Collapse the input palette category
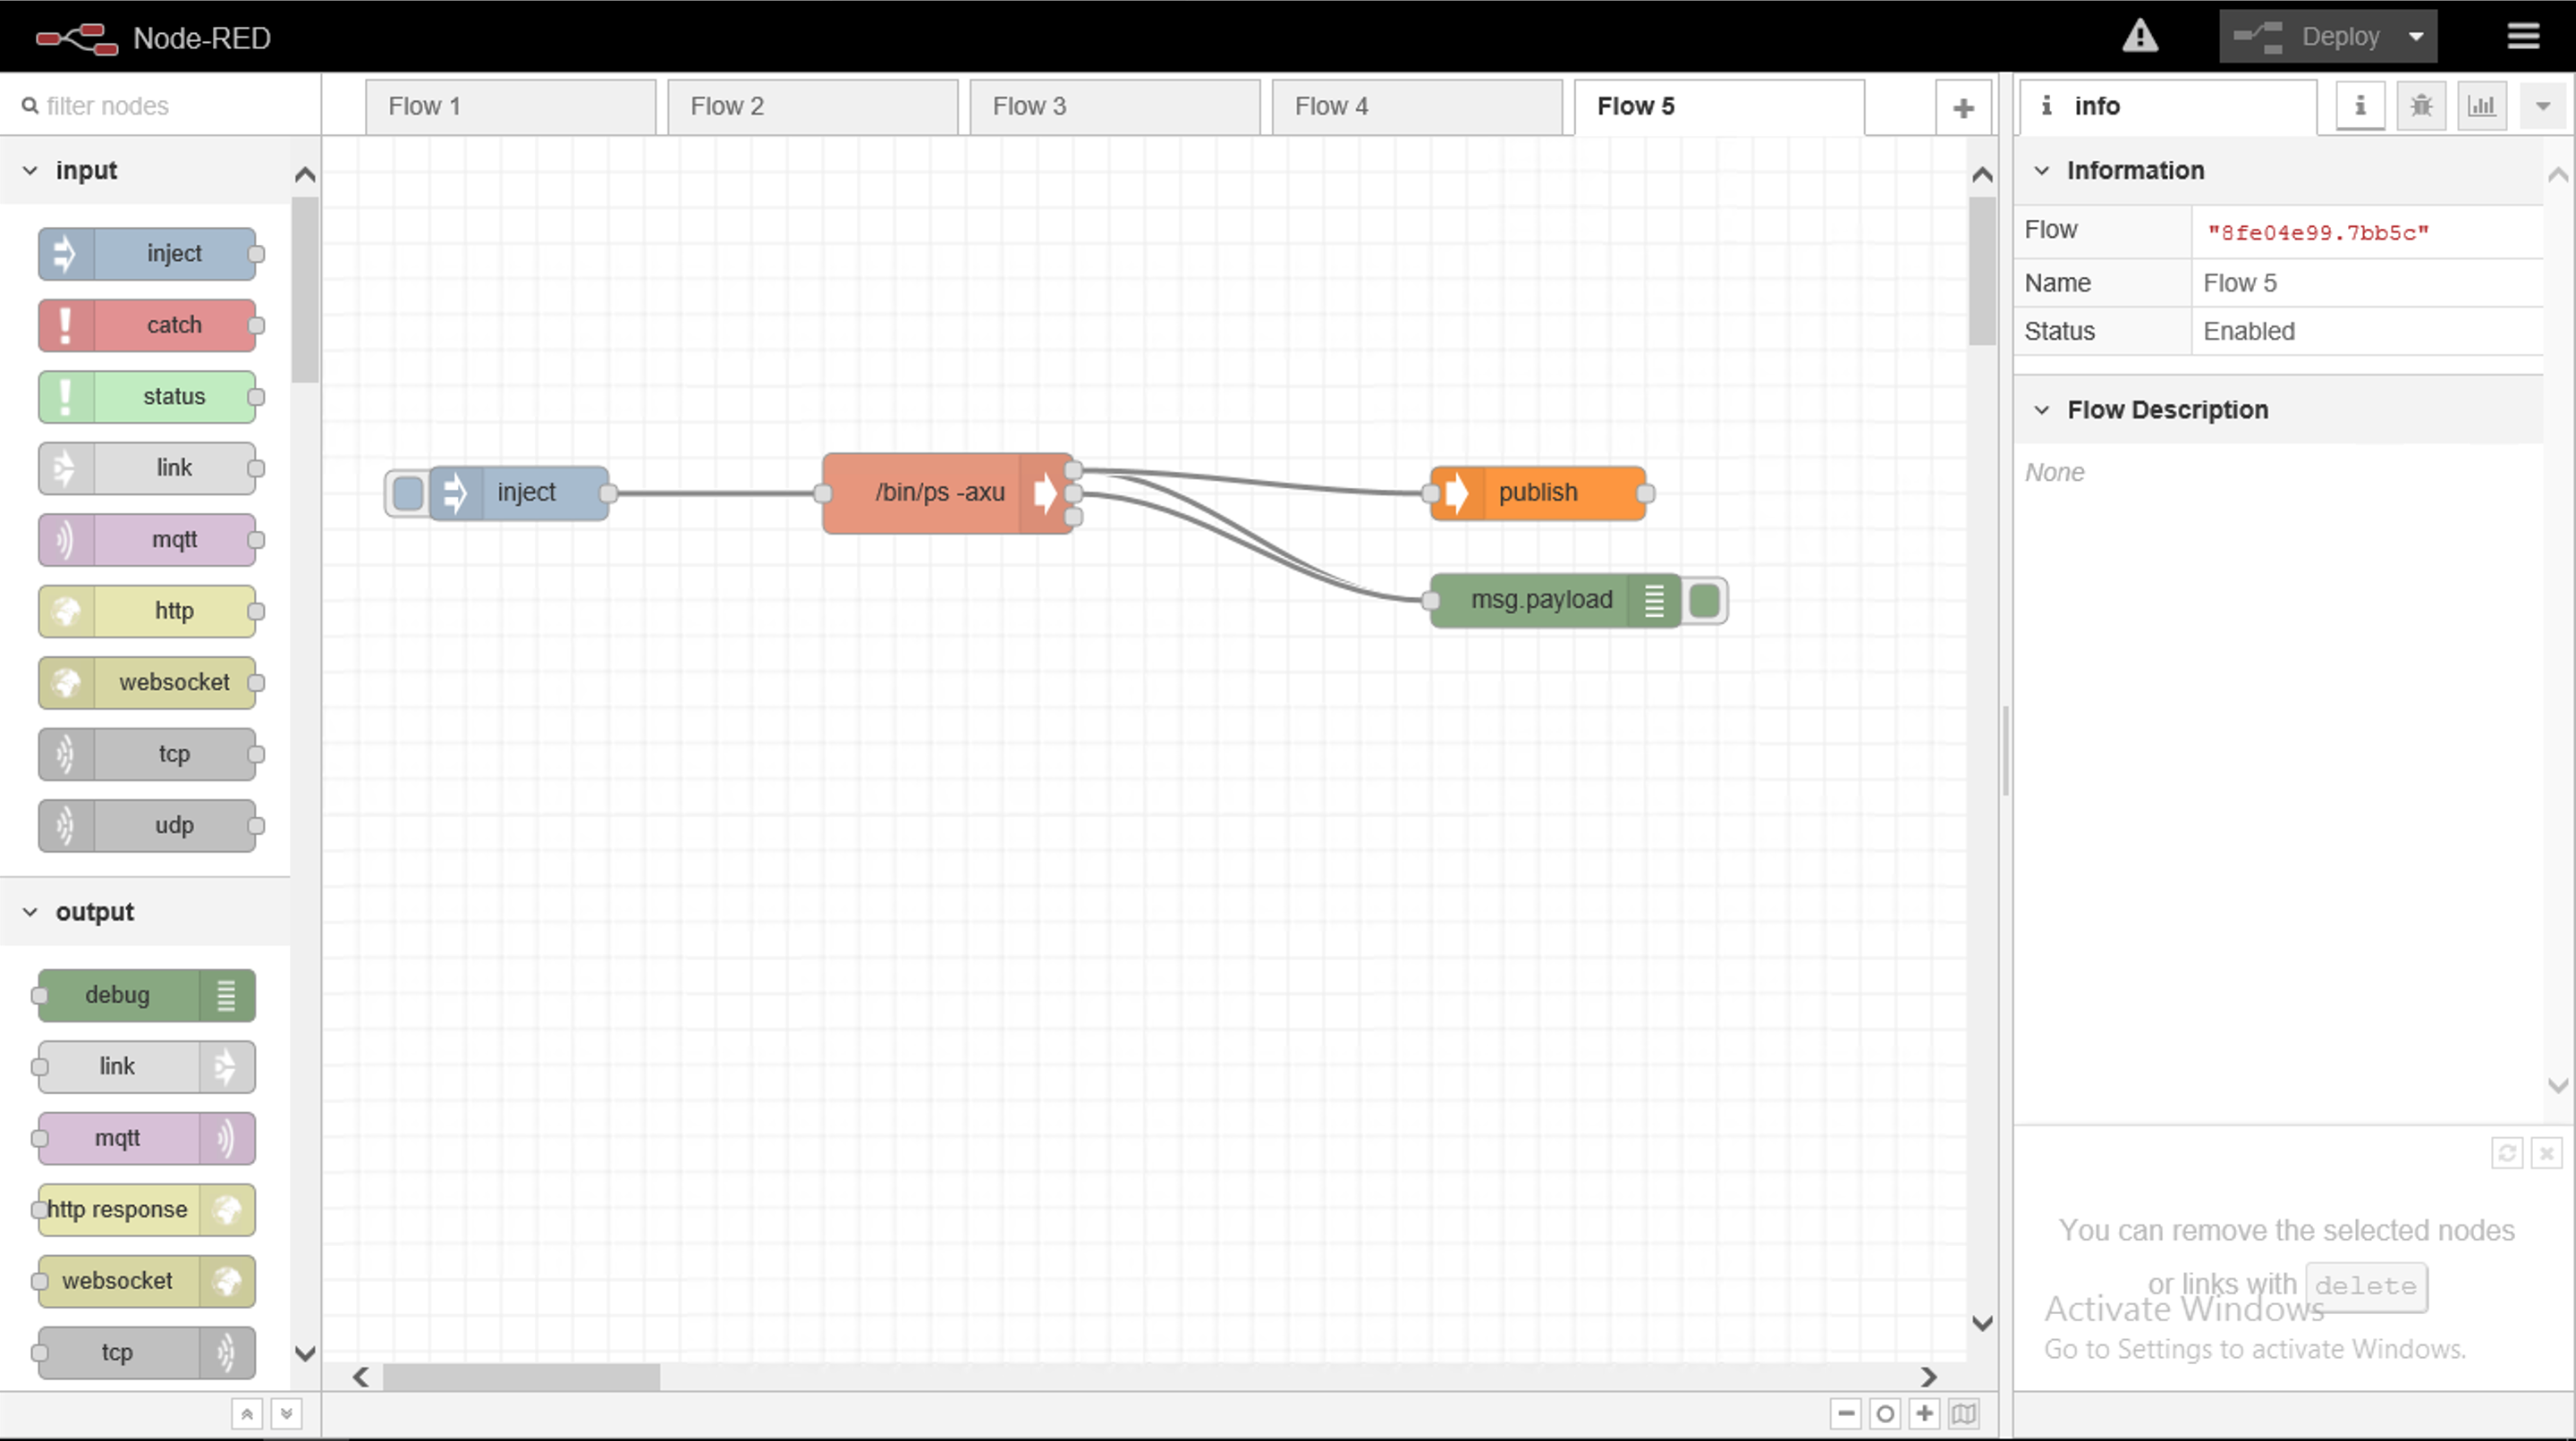 point(30,171)
